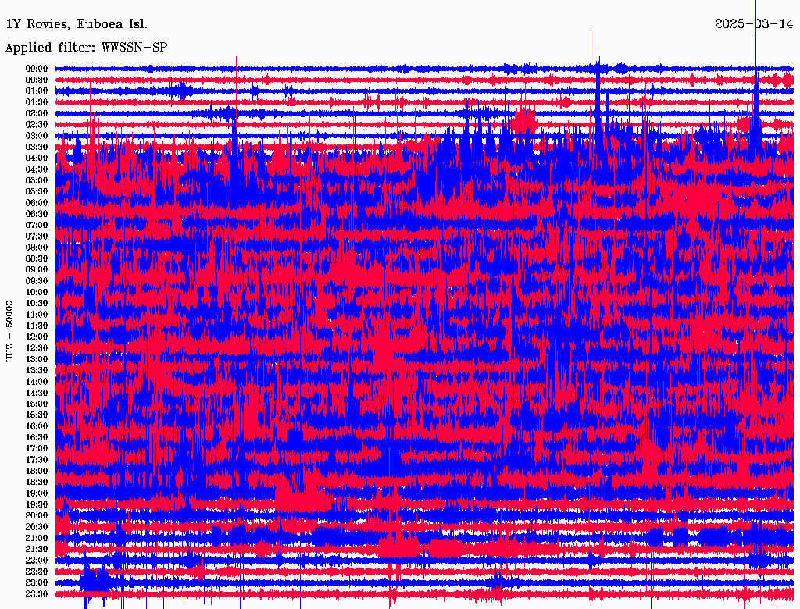
Task: Select the 03:00 time label
Action: 36,136
